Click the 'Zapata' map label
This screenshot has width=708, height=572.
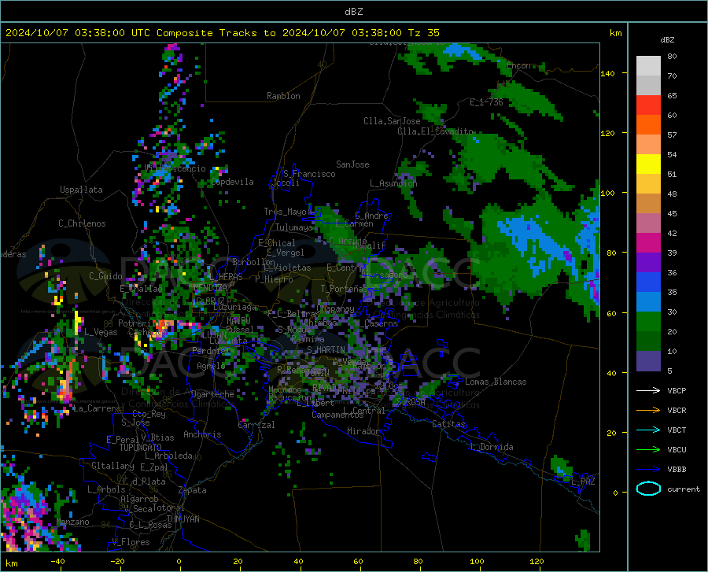[193, 490]
